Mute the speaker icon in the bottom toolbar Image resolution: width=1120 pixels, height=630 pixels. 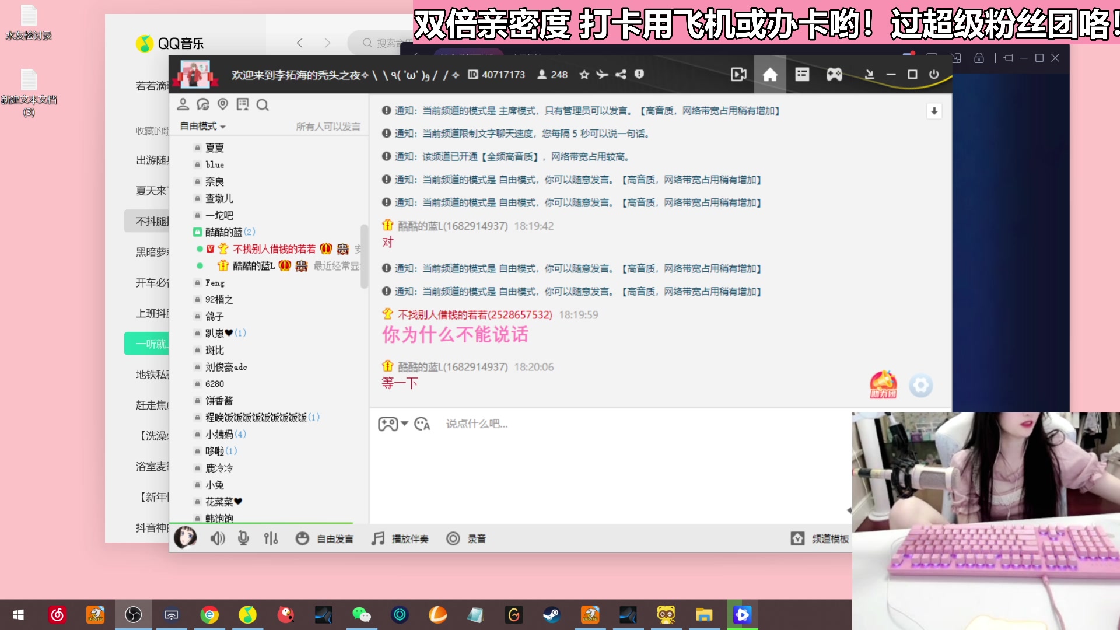tap(217, 538)
